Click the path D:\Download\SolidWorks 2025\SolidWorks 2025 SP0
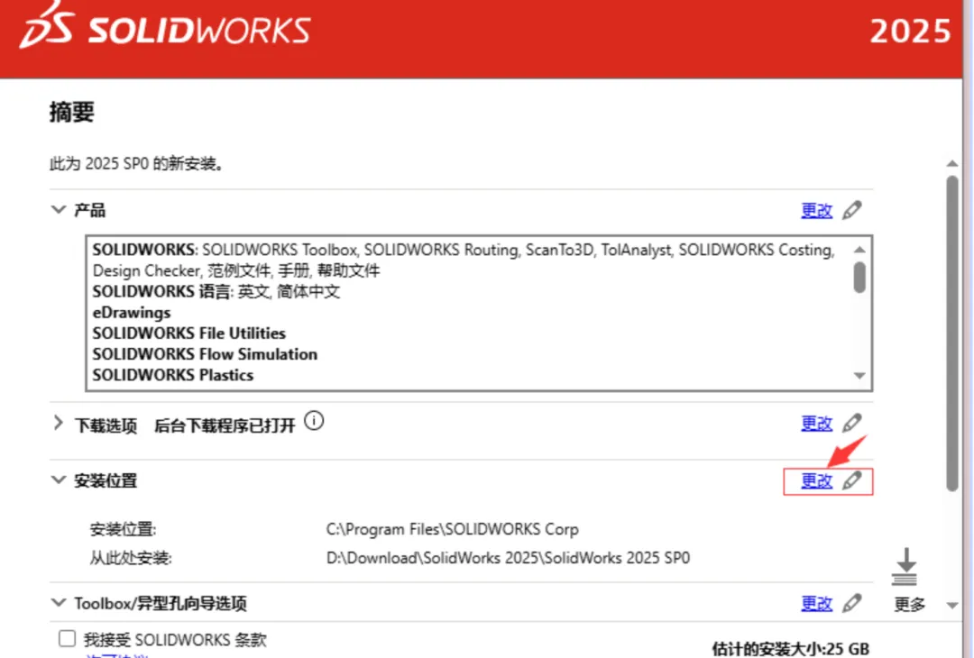Viewport: 974px width, 658px height. click(508, 557)
